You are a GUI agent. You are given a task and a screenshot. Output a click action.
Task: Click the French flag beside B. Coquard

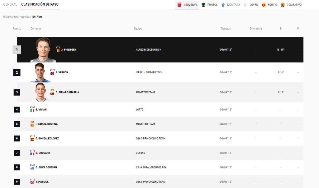(32, 154)
